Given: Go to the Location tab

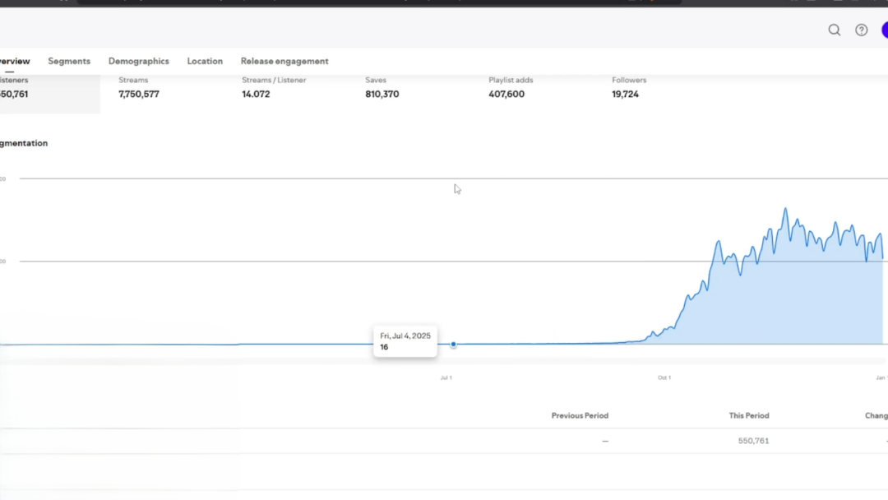Looking at the screenshot, I should click(205, 62).
